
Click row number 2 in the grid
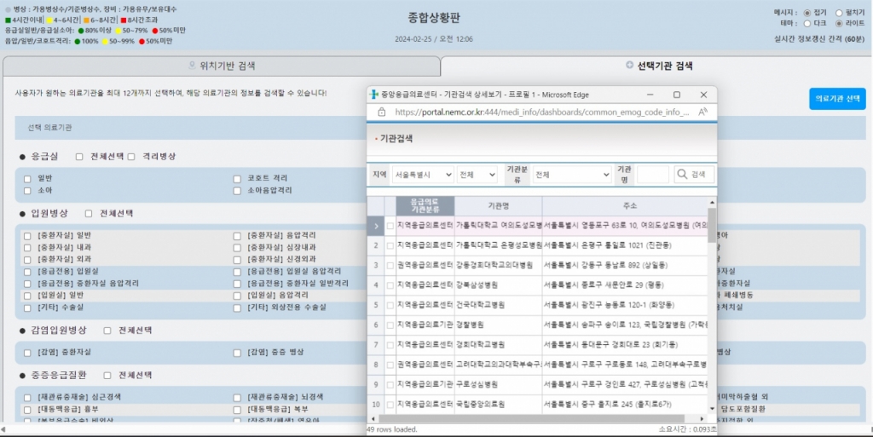(x=376, y=245)
